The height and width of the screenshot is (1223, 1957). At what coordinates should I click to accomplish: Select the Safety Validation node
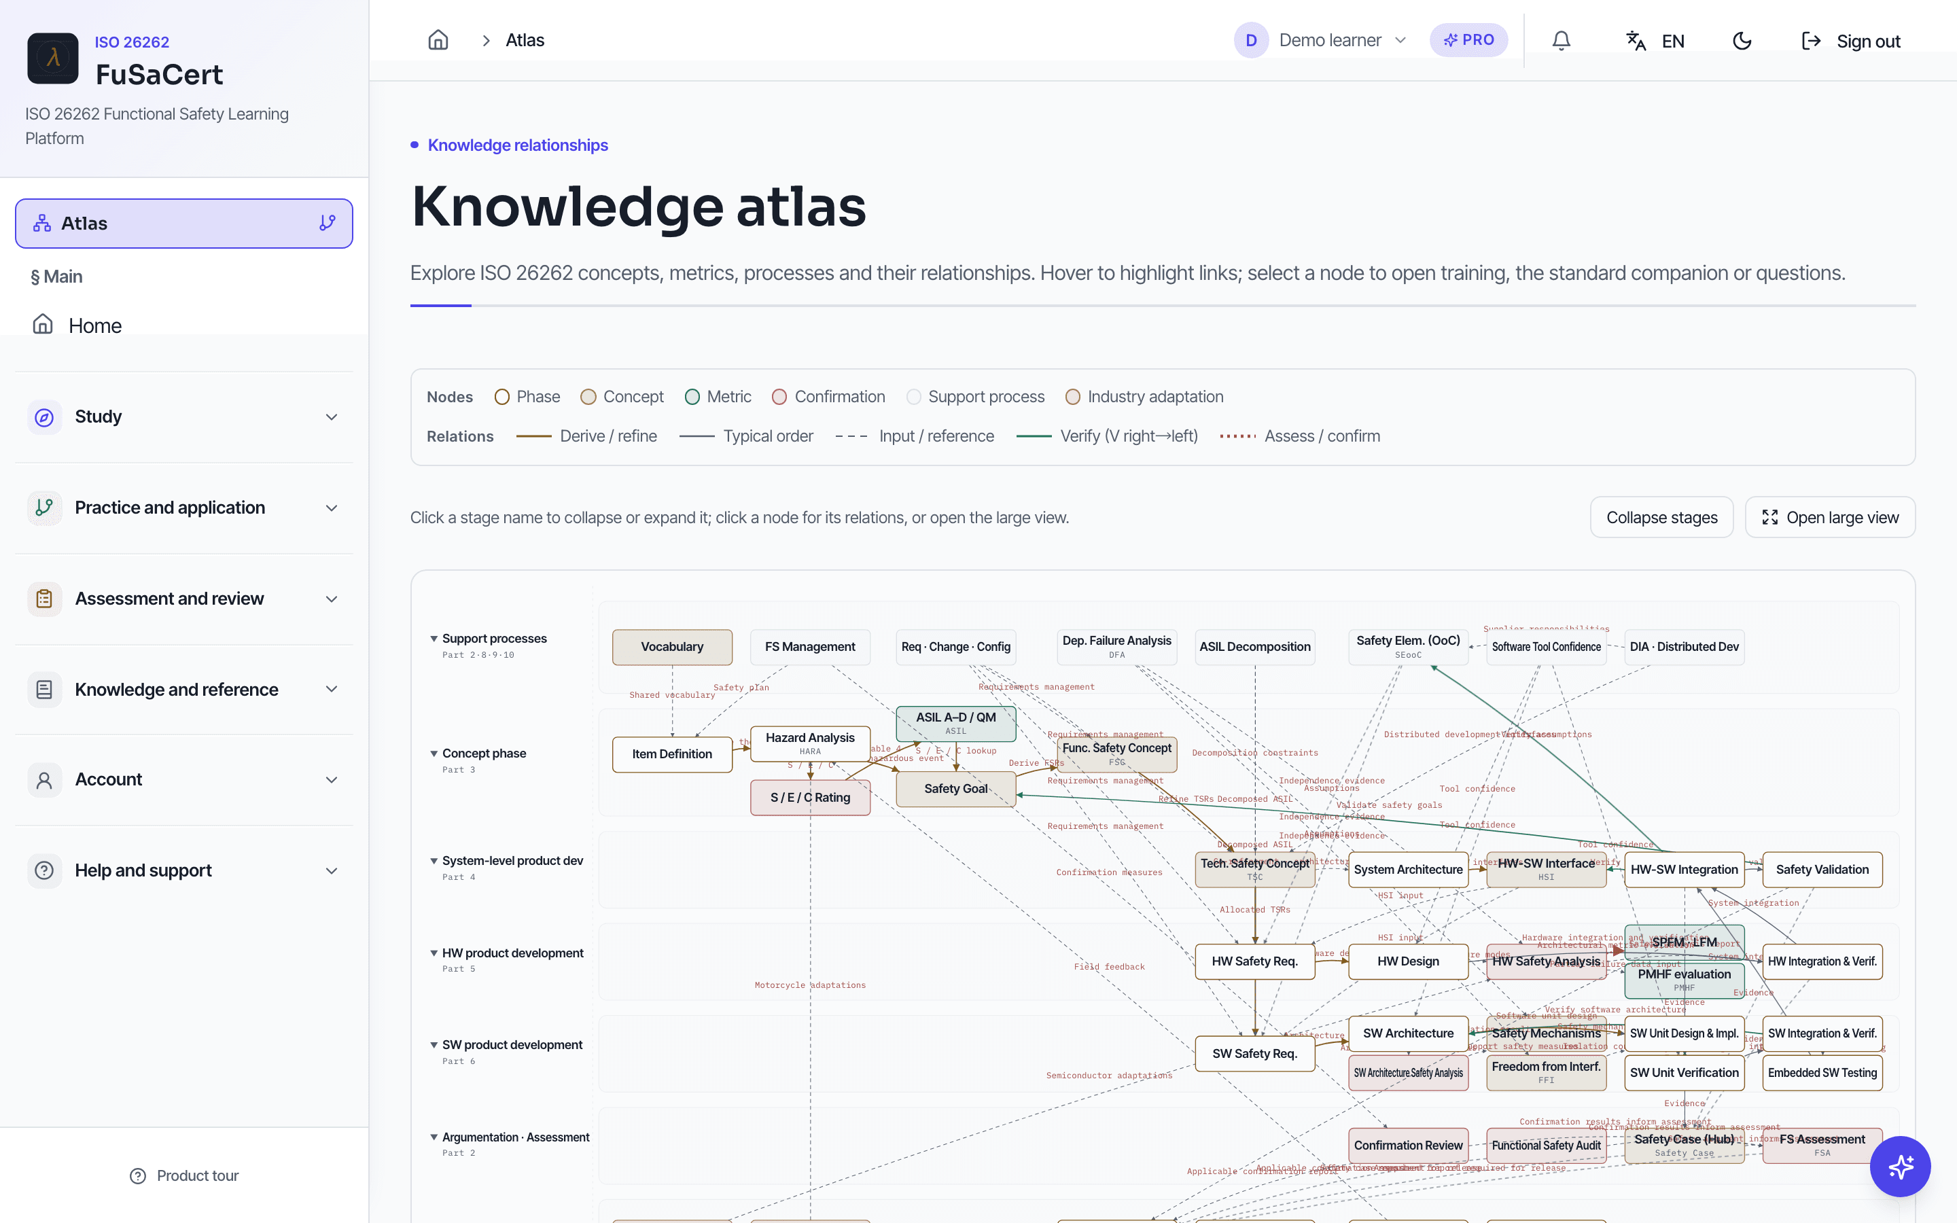[1822, 870]
